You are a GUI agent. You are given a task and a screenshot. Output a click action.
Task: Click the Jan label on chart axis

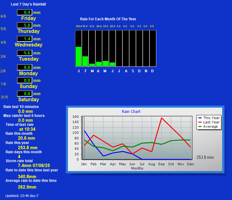(84, 164)
